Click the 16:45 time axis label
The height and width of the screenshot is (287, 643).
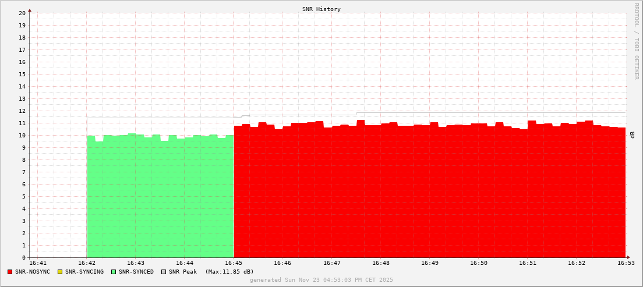(x=234, y=264)
